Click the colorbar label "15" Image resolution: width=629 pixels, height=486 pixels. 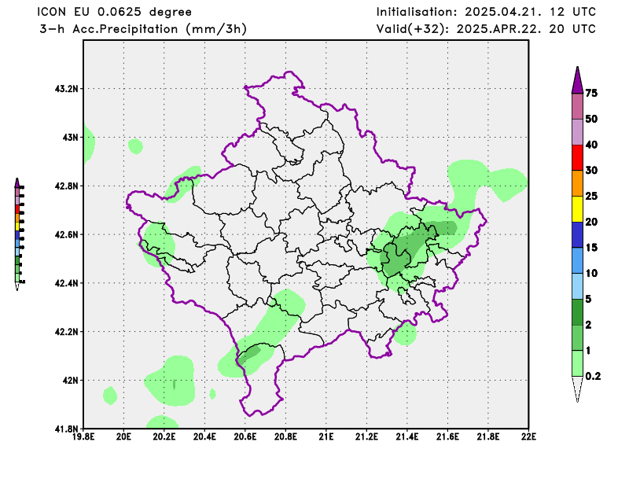point(591,247)
